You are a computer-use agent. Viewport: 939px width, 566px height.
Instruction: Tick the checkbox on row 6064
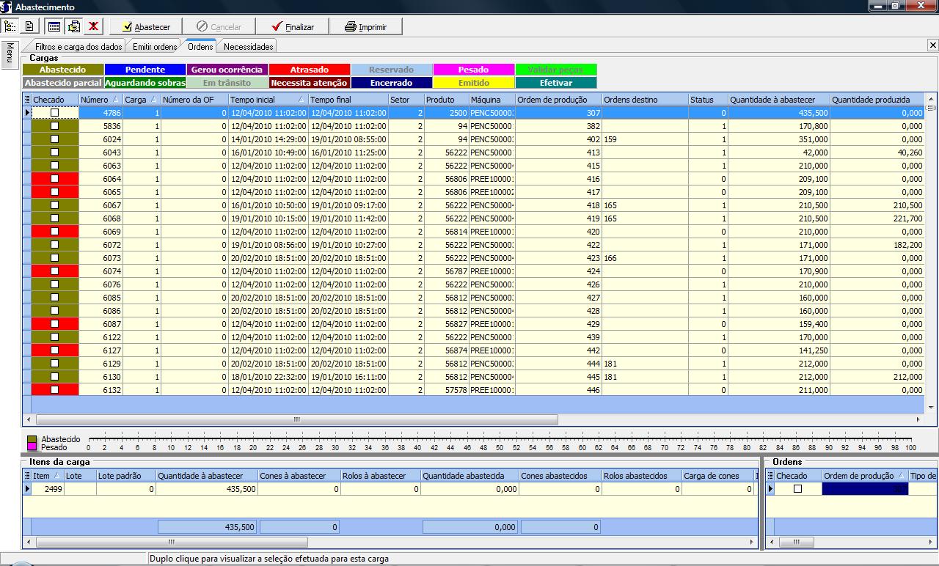(x=54, y=179)
